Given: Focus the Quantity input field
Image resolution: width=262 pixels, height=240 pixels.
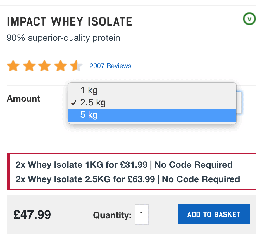Looking at the screenshot, I should [142, 215].
